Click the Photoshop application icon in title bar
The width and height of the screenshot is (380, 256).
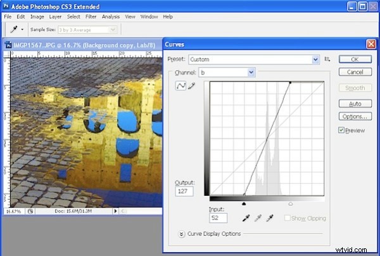[x=6, y=6]
